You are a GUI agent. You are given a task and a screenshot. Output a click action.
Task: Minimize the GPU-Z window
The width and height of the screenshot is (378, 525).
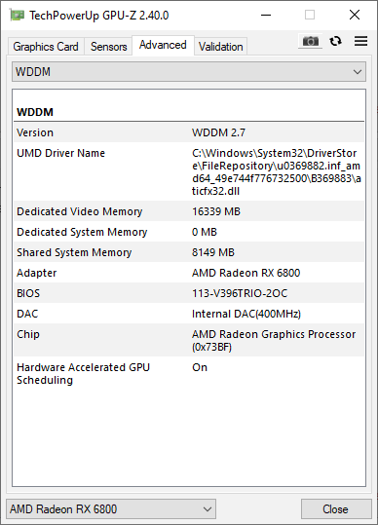coord(266,15)
